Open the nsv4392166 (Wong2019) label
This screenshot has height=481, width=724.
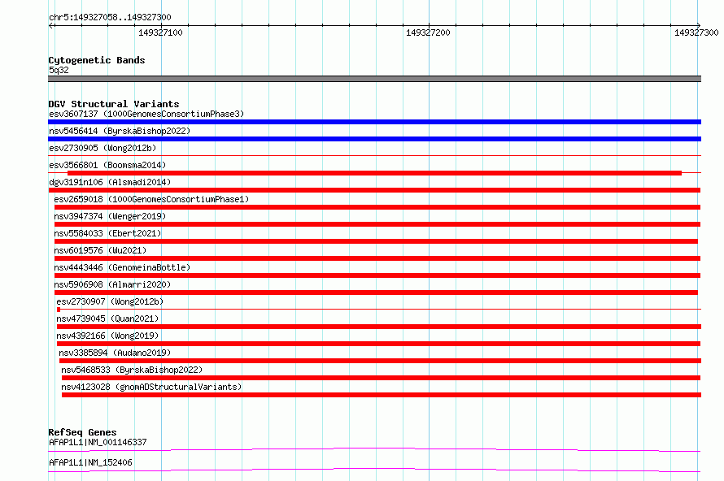pyautogui.click(x=107, y=336)
